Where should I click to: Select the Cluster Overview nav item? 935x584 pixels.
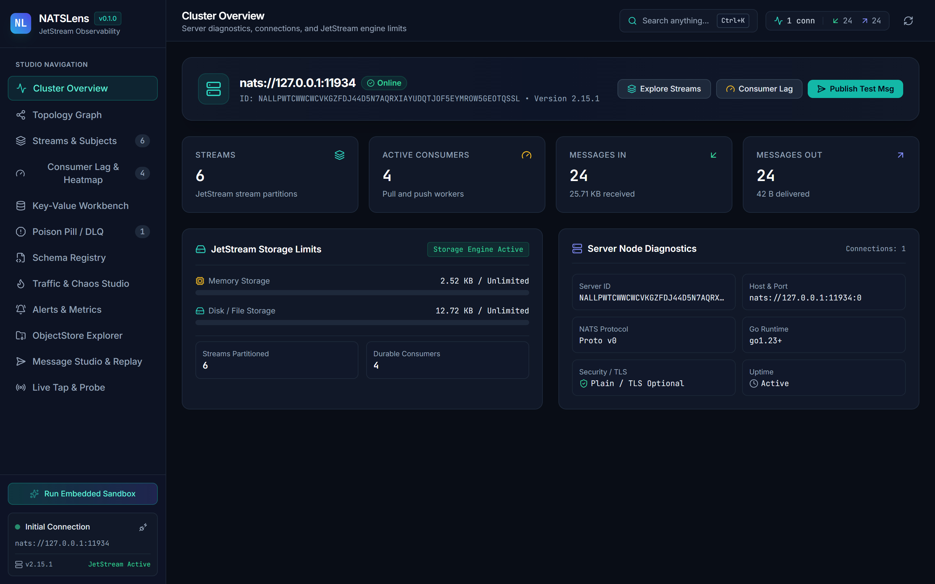coord(83,89)
